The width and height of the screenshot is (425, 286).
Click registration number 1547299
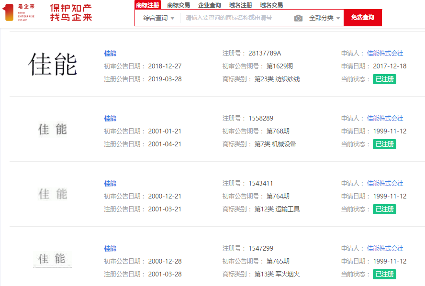(x=261, y=248)
